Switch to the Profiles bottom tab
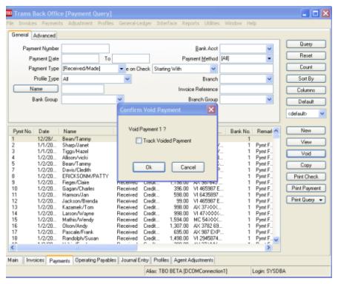 click(161, 260)
